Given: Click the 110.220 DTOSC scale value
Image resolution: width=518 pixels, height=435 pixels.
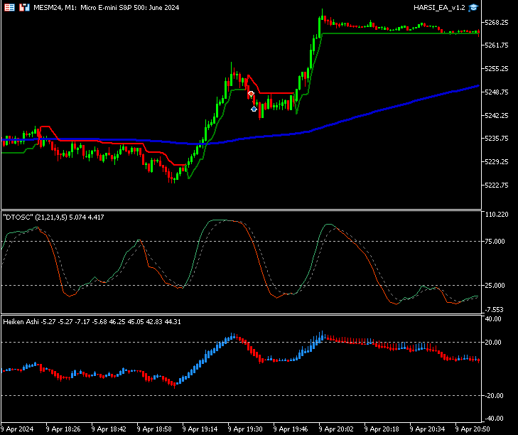Looking at the screenshot, I should 496,215.
